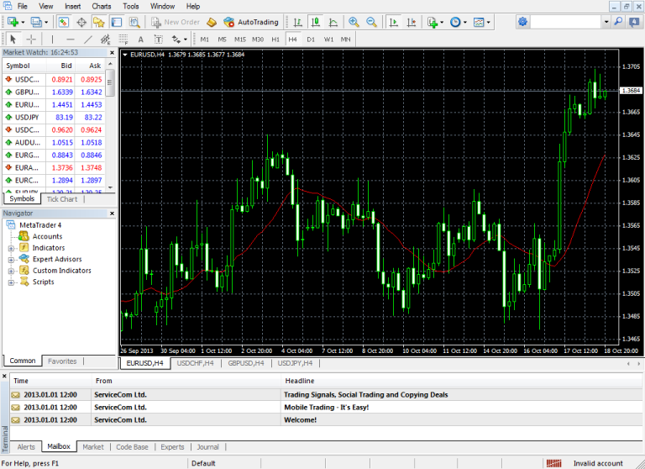Toggle the Data Window crosshair-target icon

tap(81, 22)
